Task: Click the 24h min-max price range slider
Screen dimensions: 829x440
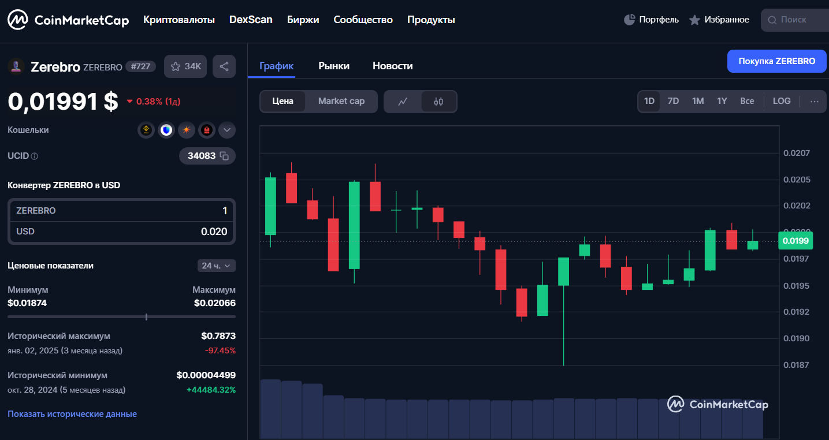Action: [x=121, y=316]
